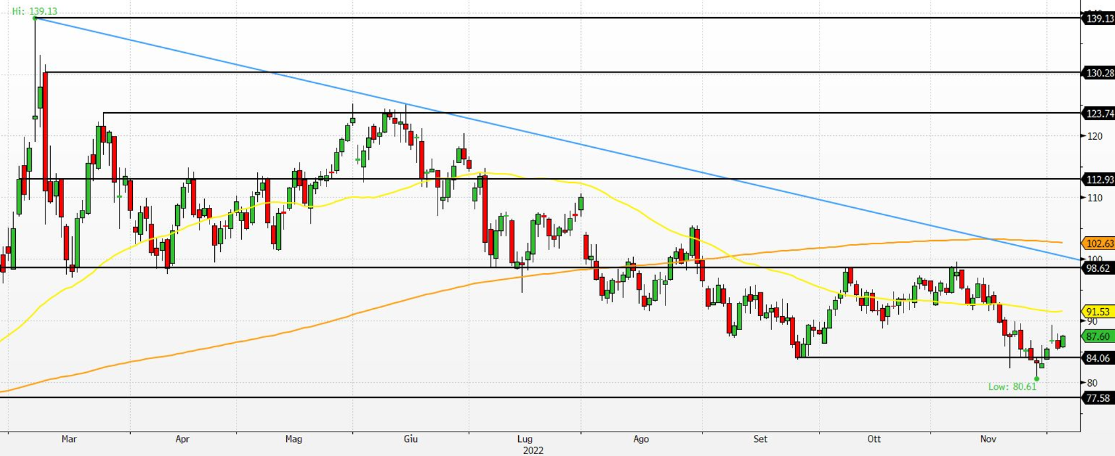Click the 'Apr' month label on time axis

pos(182,439)
